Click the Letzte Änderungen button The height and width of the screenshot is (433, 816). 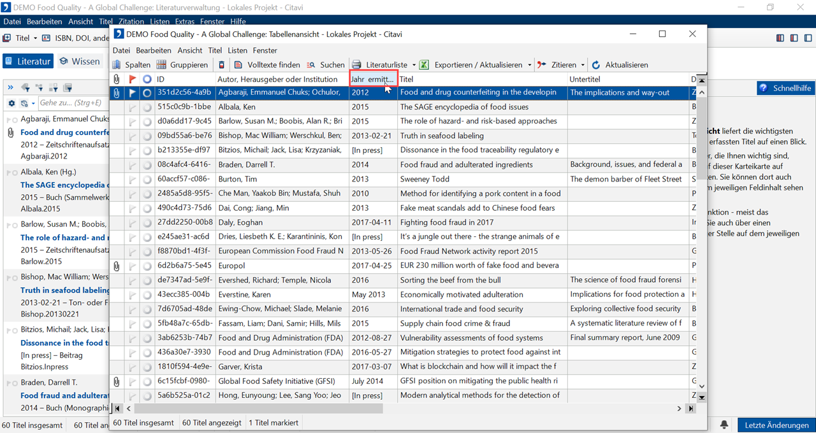776,425
